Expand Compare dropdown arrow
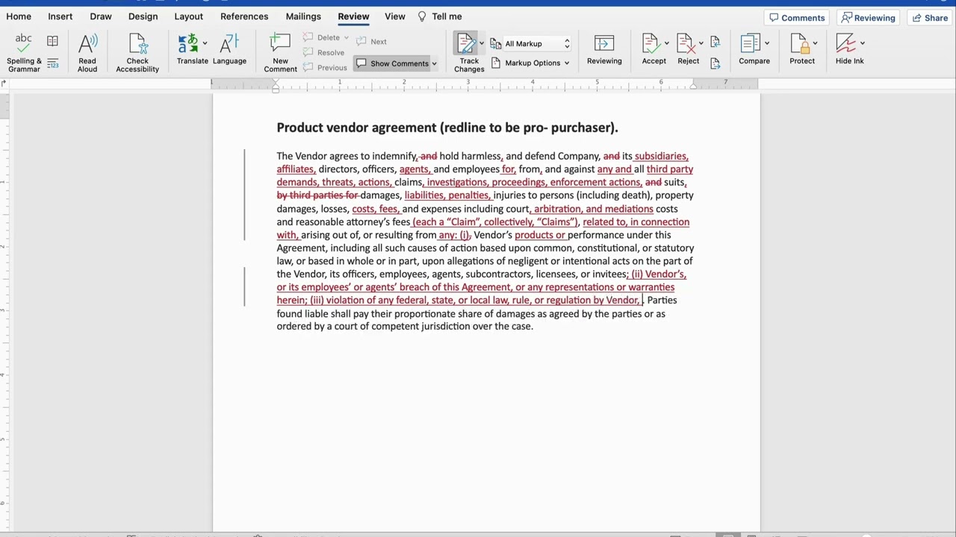 pos(767,43)
